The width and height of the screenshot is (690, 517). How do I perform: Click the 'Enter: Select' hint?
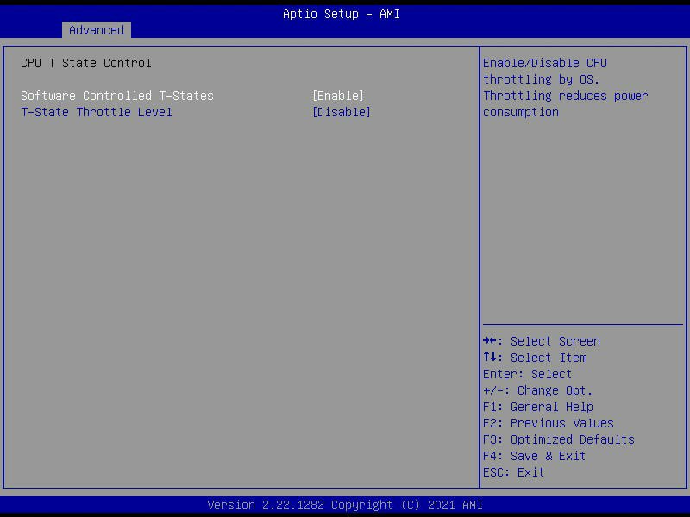click(x=527, y=374)
